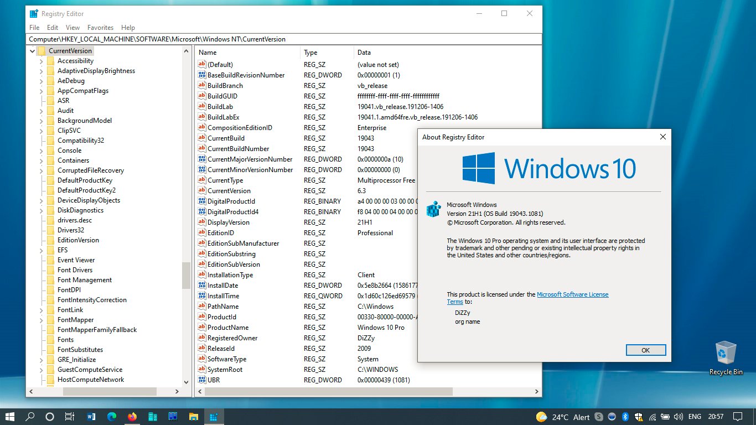Click the Cortana circle icon
Image resolution: width=756 pixels, height=425 pixels.
pyautogui.click(x=50, y=417)
